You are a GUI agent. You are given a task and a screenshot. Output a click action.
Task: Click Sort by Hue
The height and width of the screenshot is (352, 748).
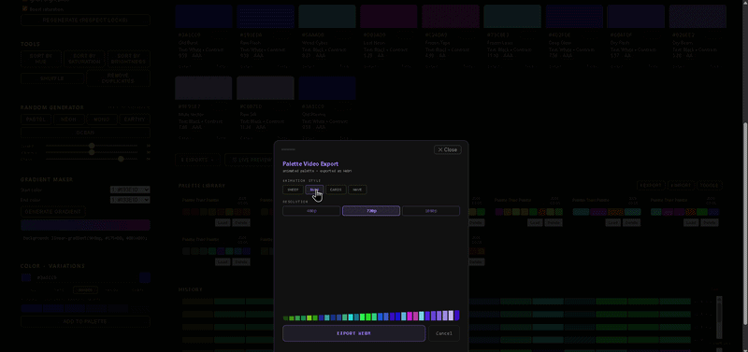pyautogui.click(x=41, y=59)
